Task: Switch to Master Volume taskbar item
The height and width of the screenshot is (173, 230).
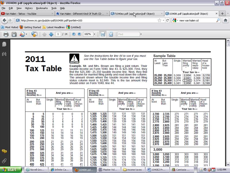Action: (x=109, y=170)
